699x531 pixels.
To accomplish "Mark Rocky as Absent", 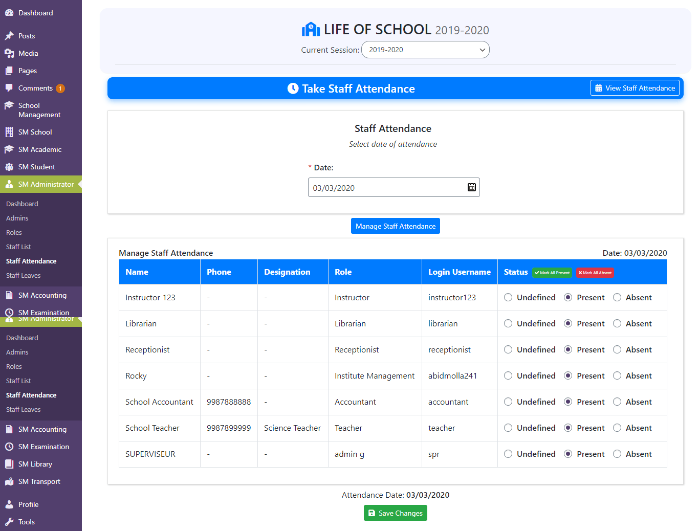I will point(617,375).
